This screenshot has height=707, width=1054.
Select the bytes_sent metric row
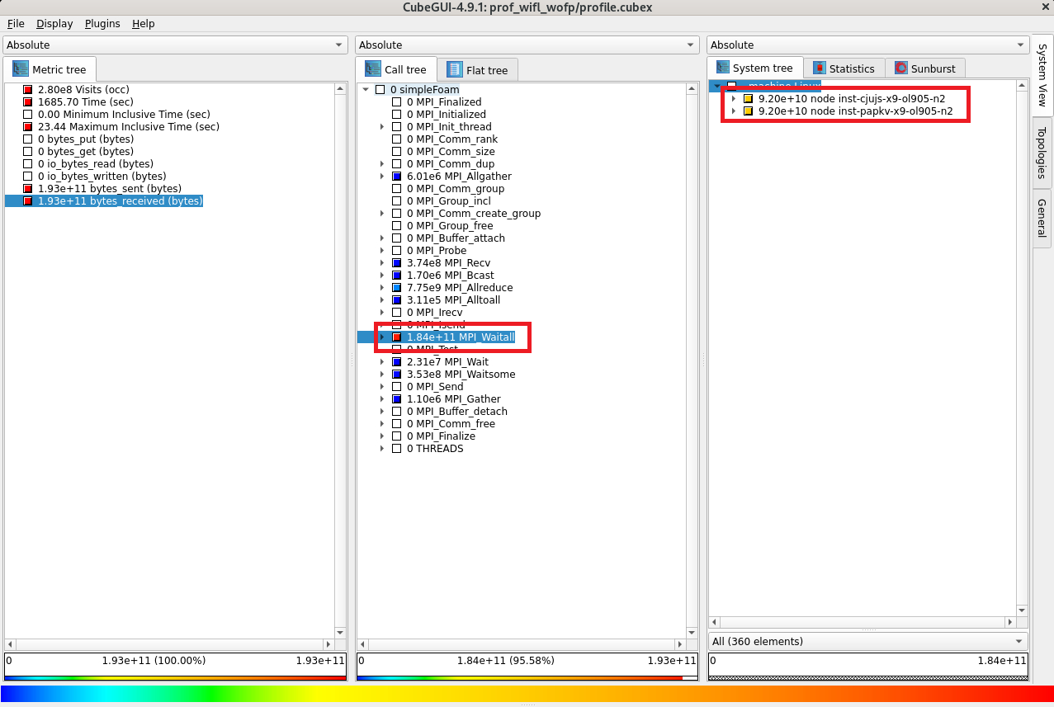pyautogui.click(x=109, y=189)
